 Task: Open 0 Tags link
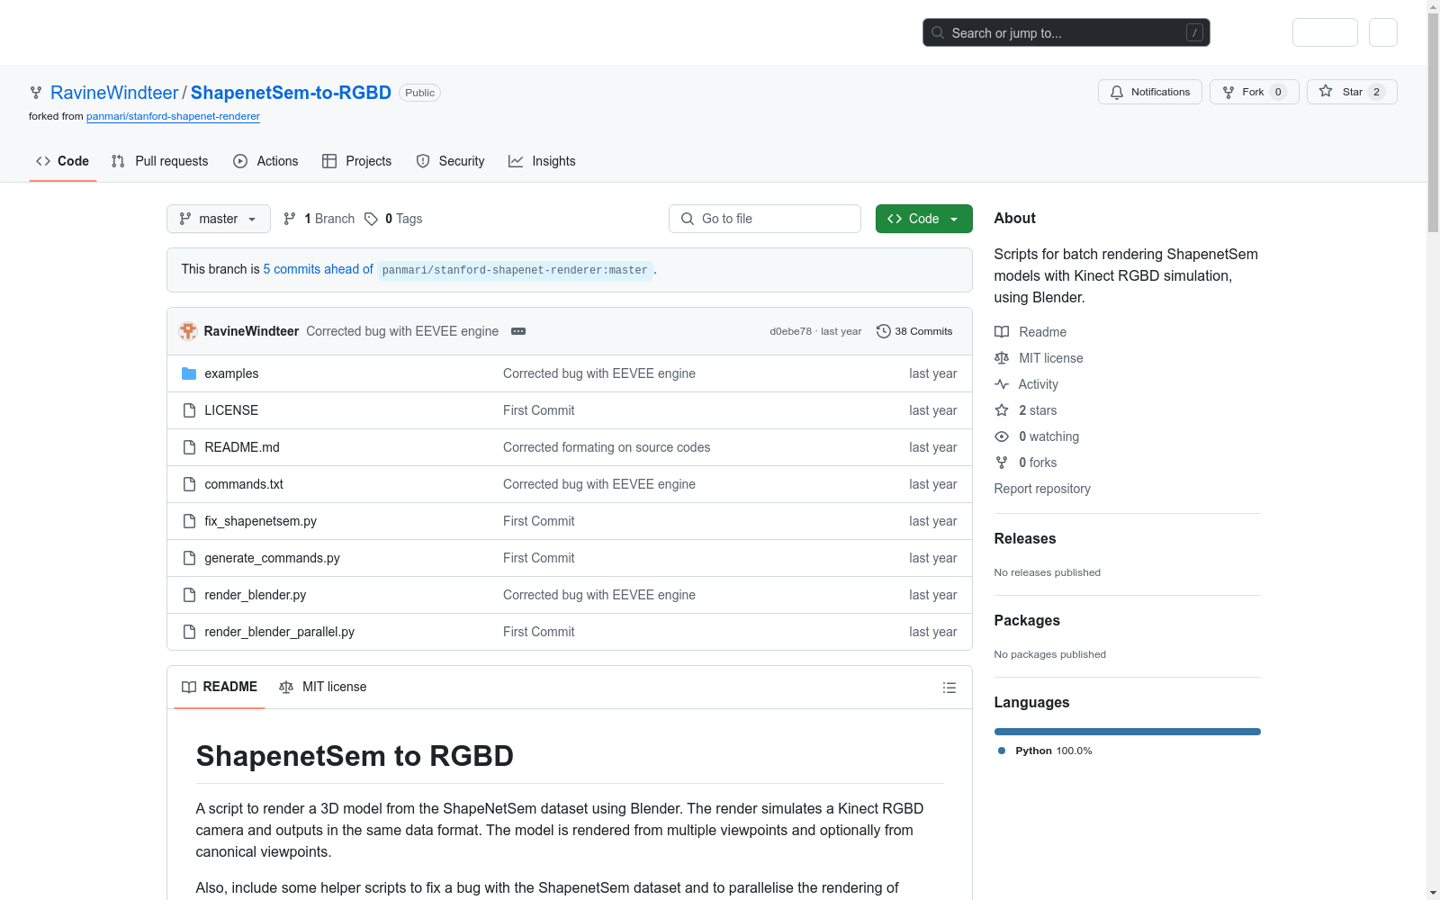pos(393,219)
